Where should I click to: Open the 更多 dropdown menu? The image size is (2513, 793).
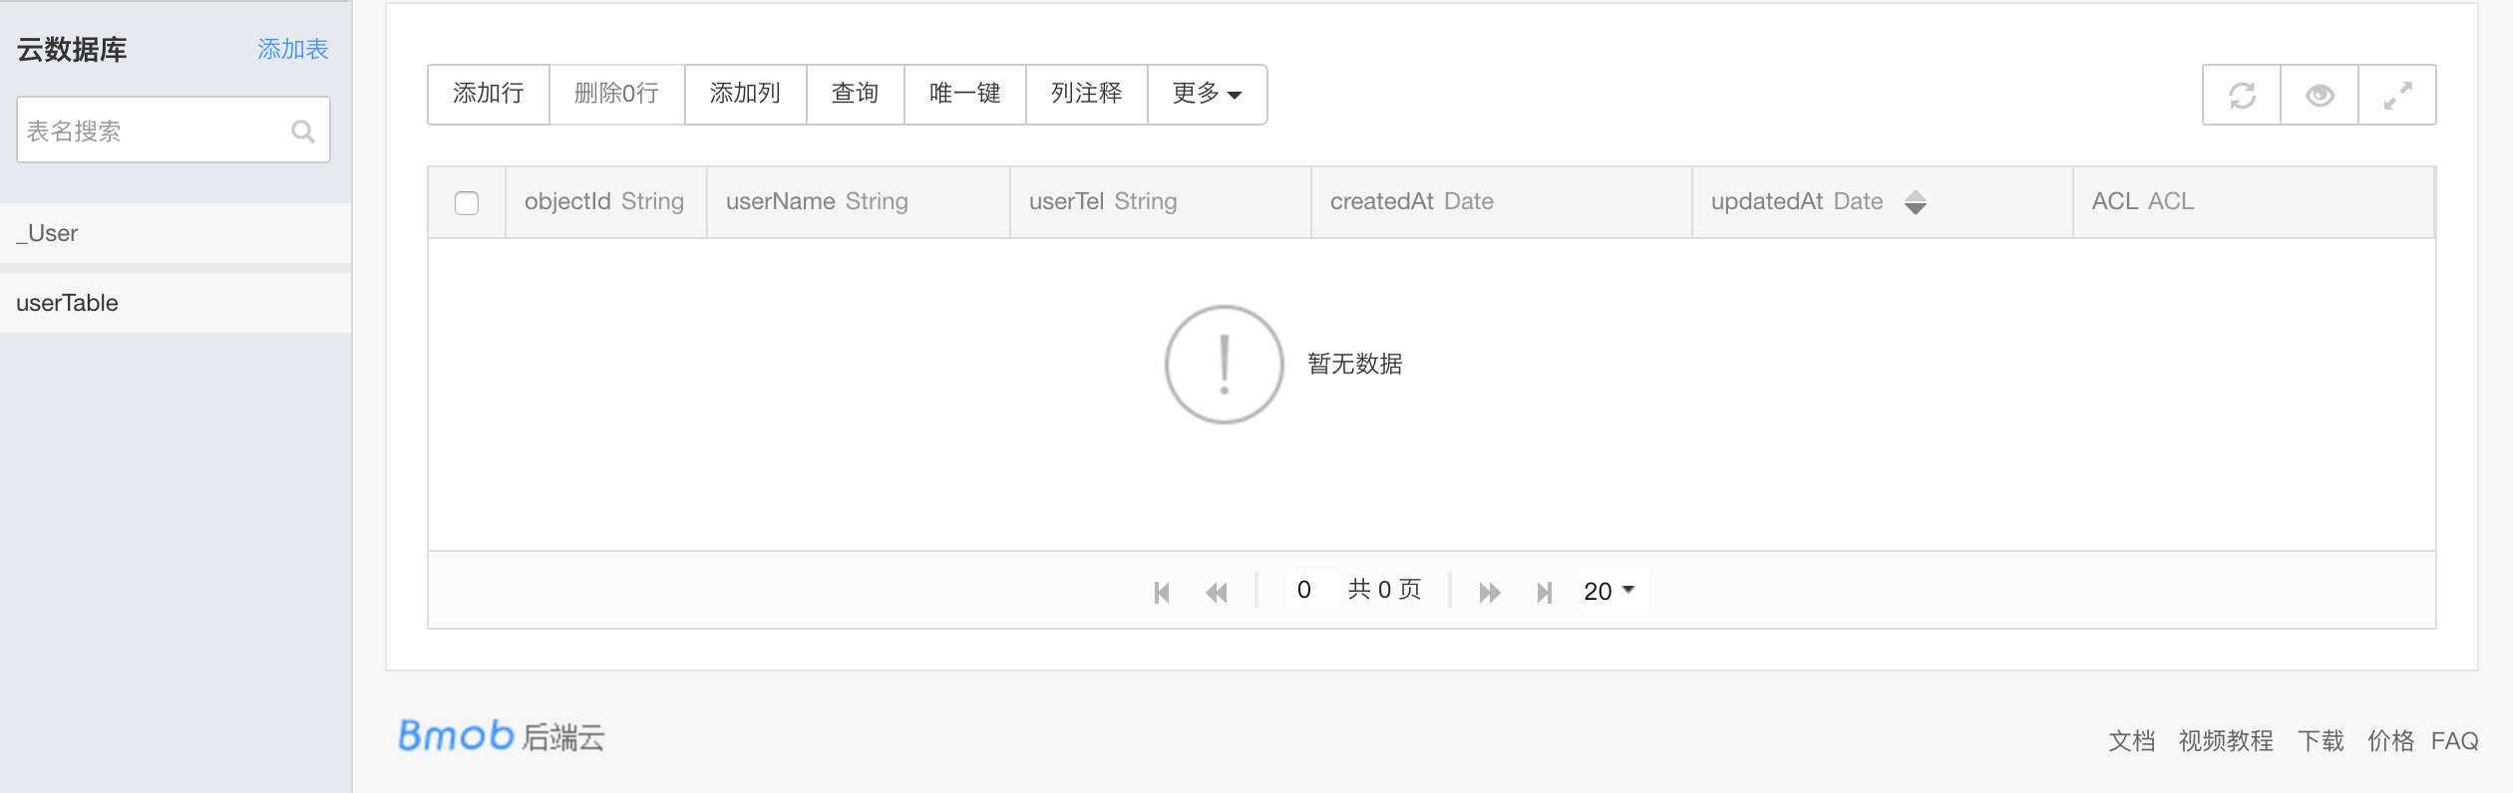pos(1207,95)
